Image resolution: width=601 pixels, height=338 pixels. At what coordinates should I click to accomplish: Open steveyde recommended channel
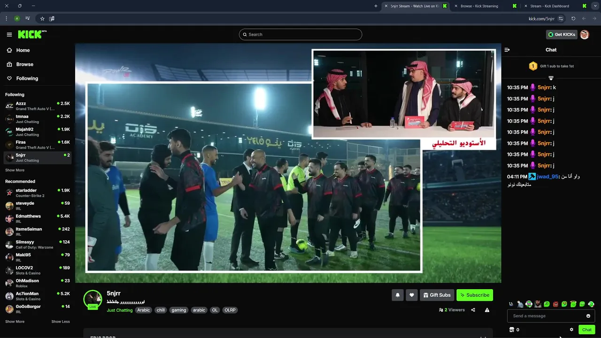point(38,206)
